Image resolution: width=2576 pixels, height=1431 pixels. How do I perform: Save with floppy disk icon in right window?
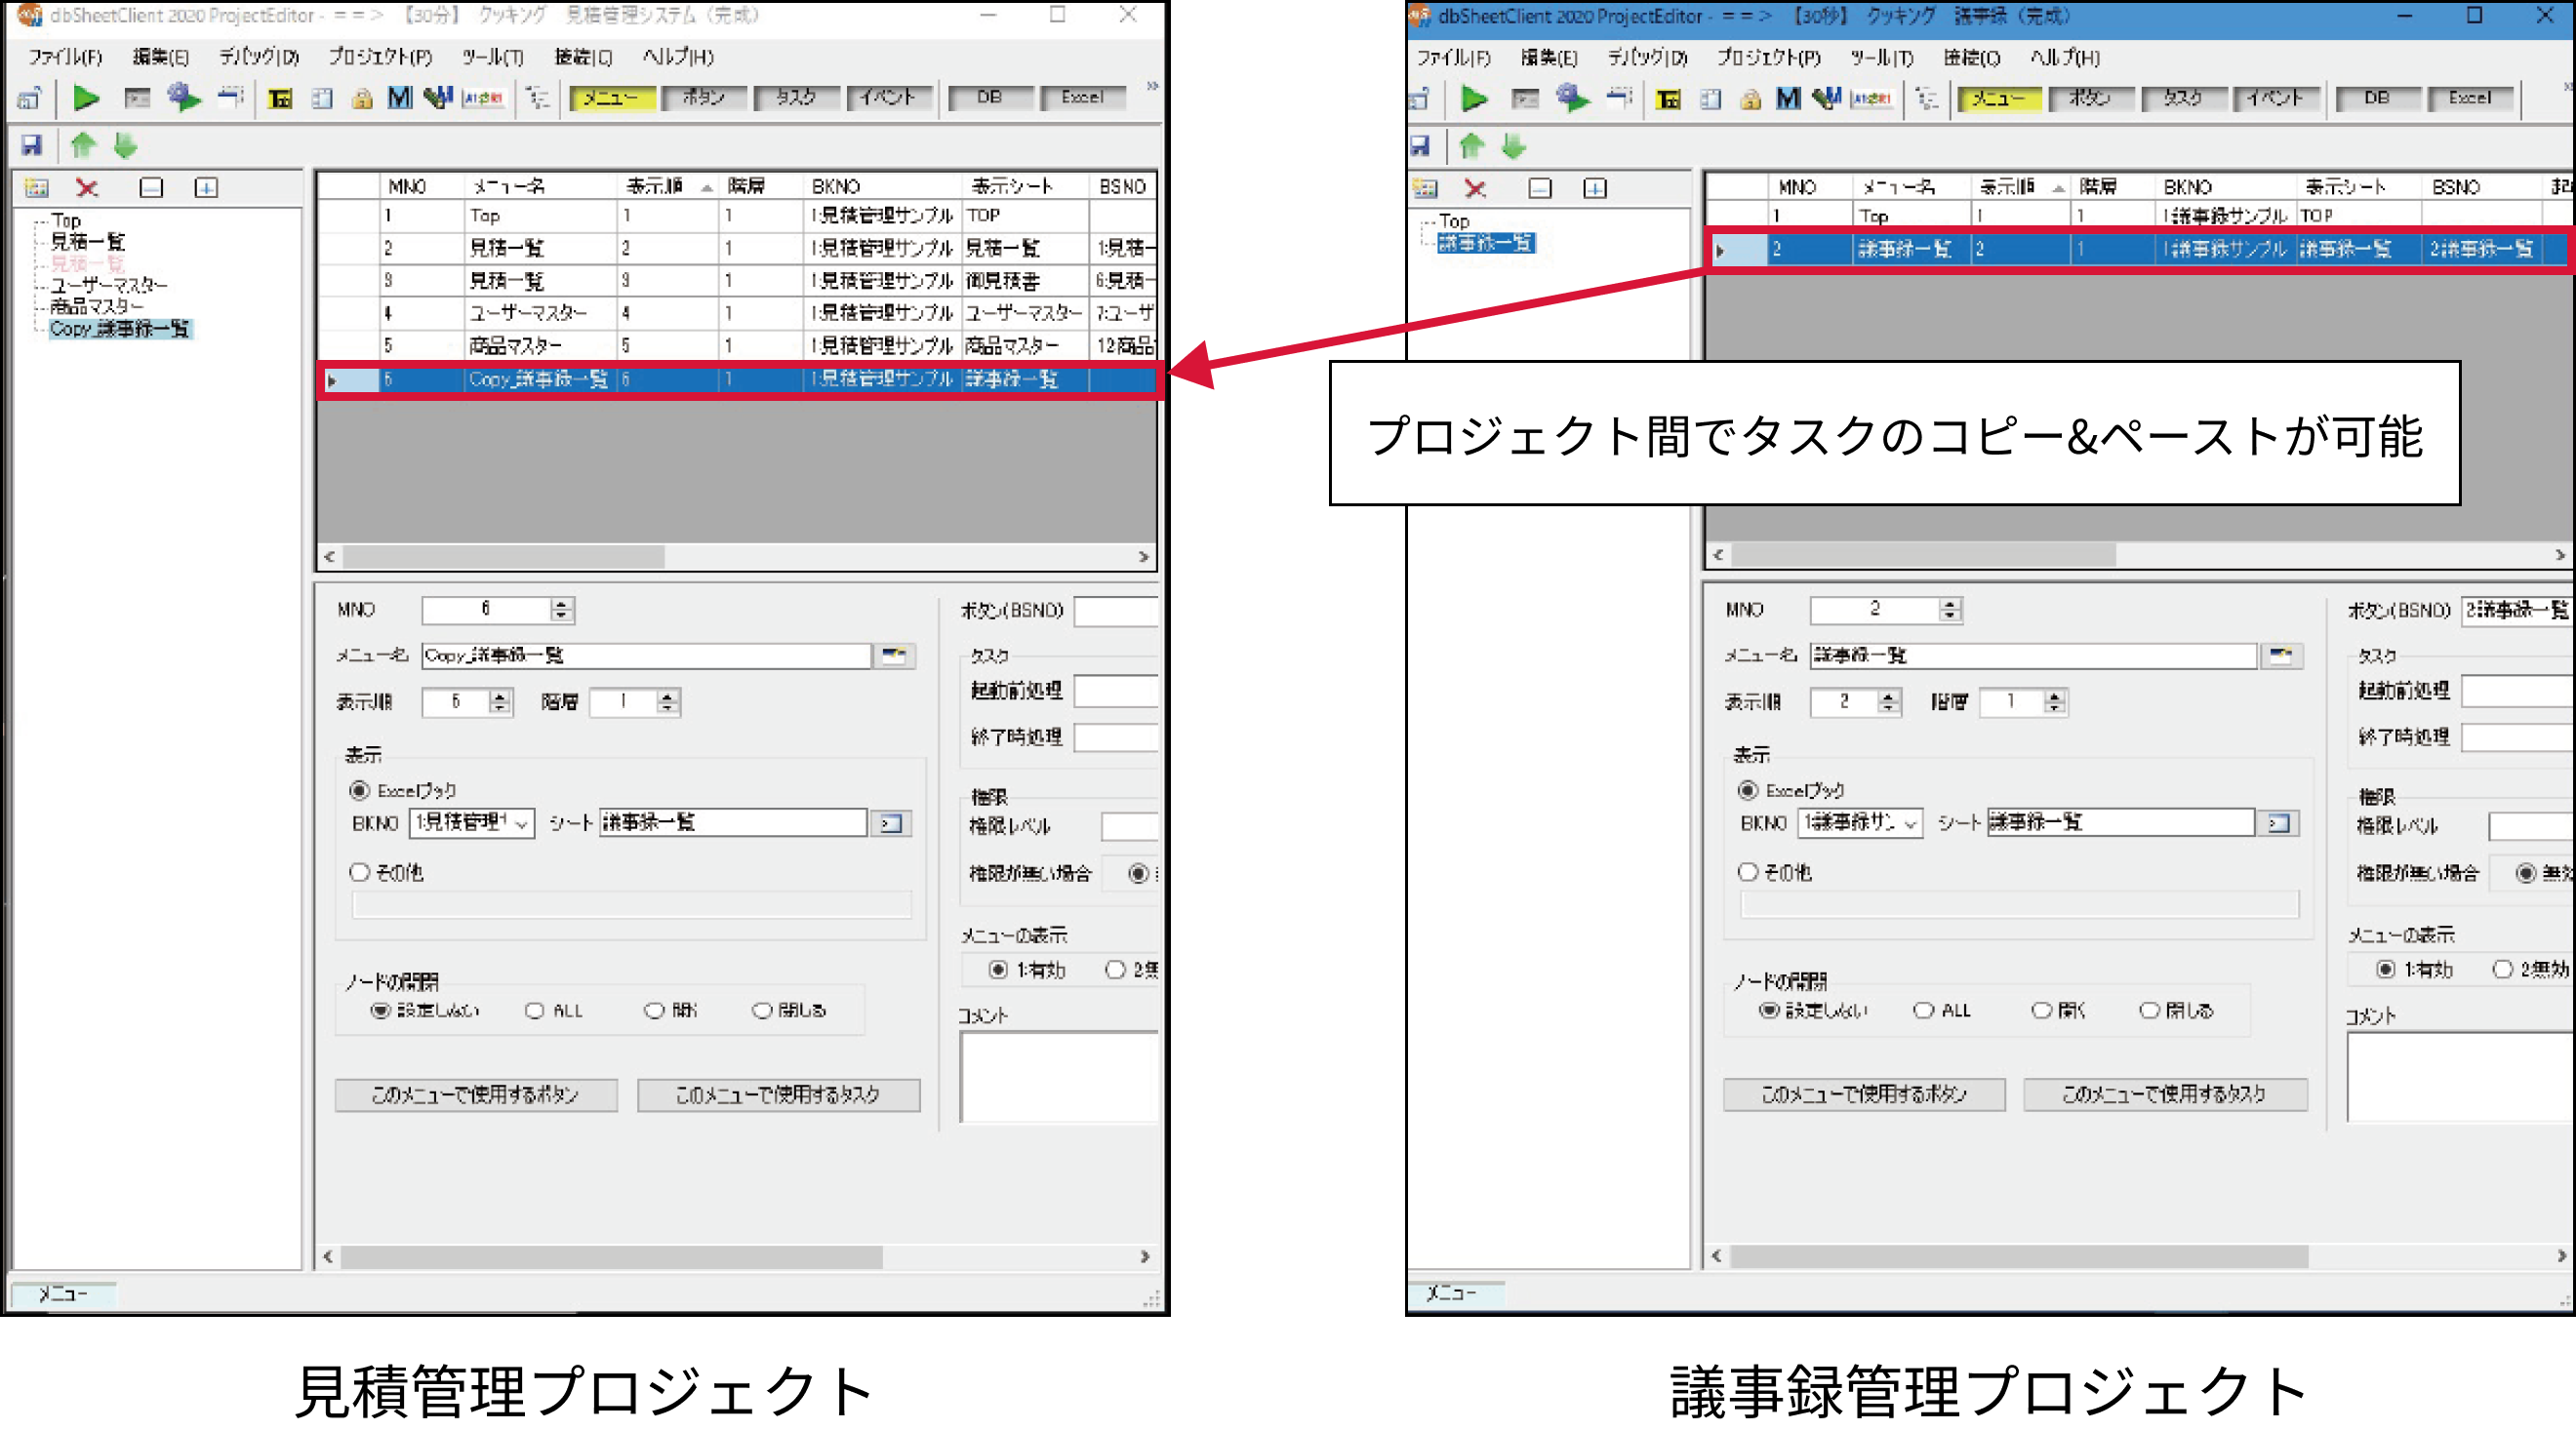pos(1419,146)
